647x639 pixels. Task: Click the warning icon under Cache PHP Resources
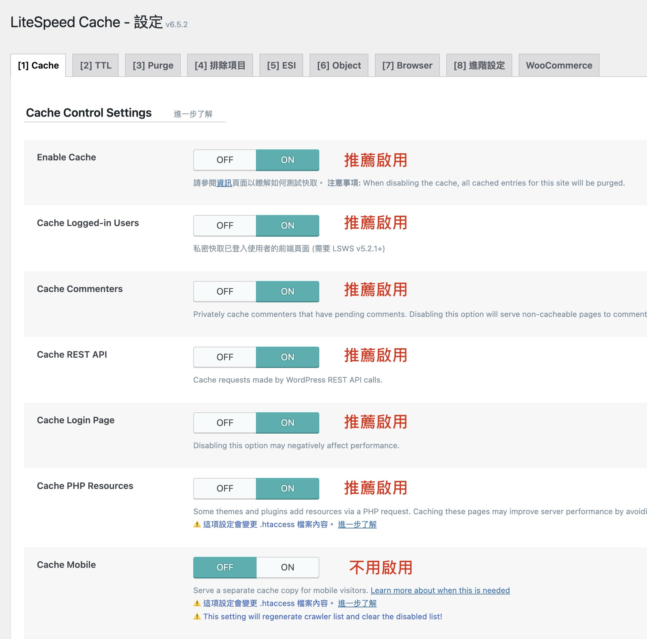[x=197, y=525]
